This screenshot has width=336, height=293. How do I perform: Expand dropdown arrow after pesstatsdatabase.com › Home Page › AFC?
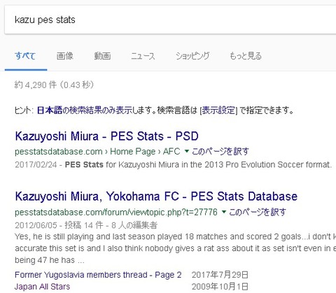186,151
